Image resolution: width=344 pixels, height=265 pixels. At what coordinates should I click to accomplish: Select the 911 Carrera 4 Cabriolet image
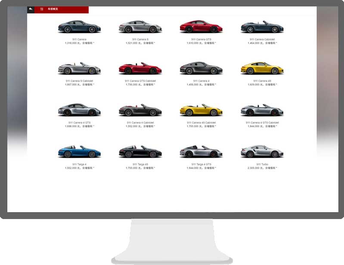[140, 110]
